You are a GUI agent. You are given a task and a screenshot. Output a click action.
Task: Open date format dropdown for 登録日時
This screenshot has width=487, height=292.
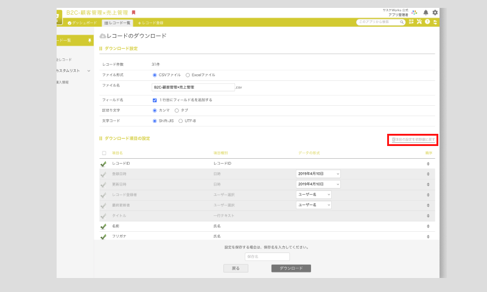tap(318, 174)
